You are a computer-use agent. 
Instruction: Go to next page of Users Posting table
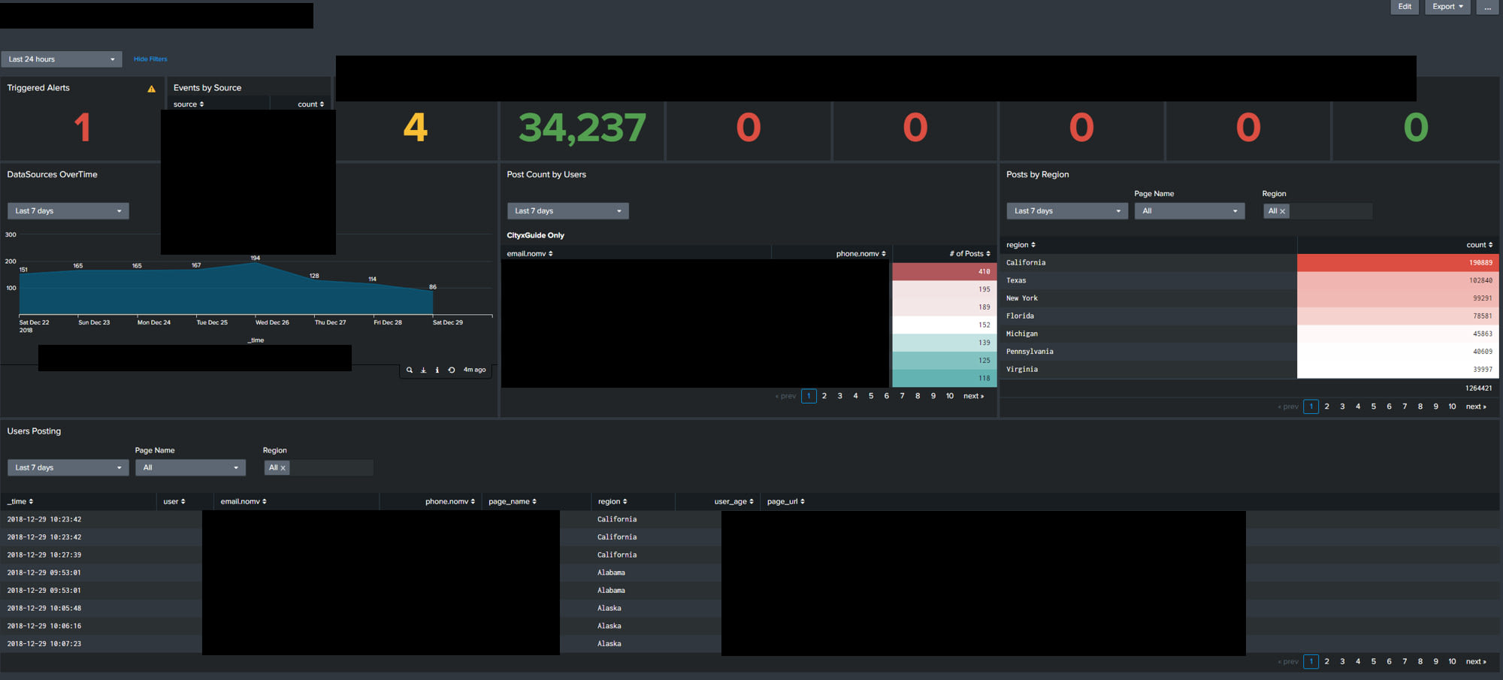tap(1476, 662)
